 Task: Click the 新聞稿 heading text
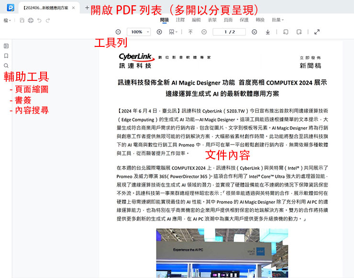tap(310, 66)
